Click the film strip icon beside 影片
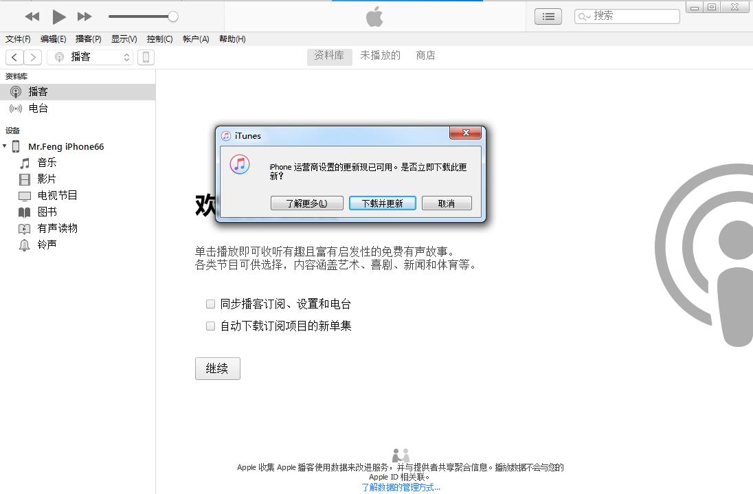 25,179
